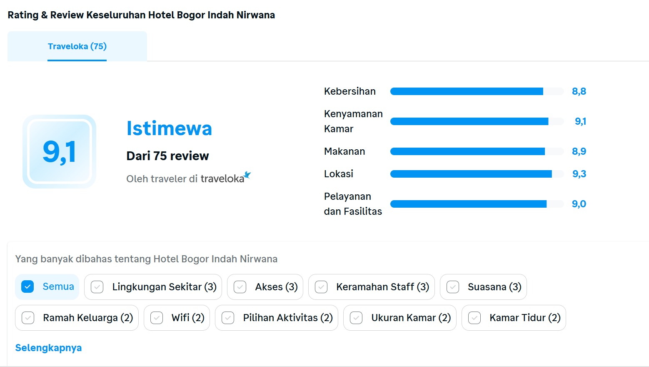Filter reviews by Wifi (2)
This screenshot has height=367, width=649.
pos(177,318)
